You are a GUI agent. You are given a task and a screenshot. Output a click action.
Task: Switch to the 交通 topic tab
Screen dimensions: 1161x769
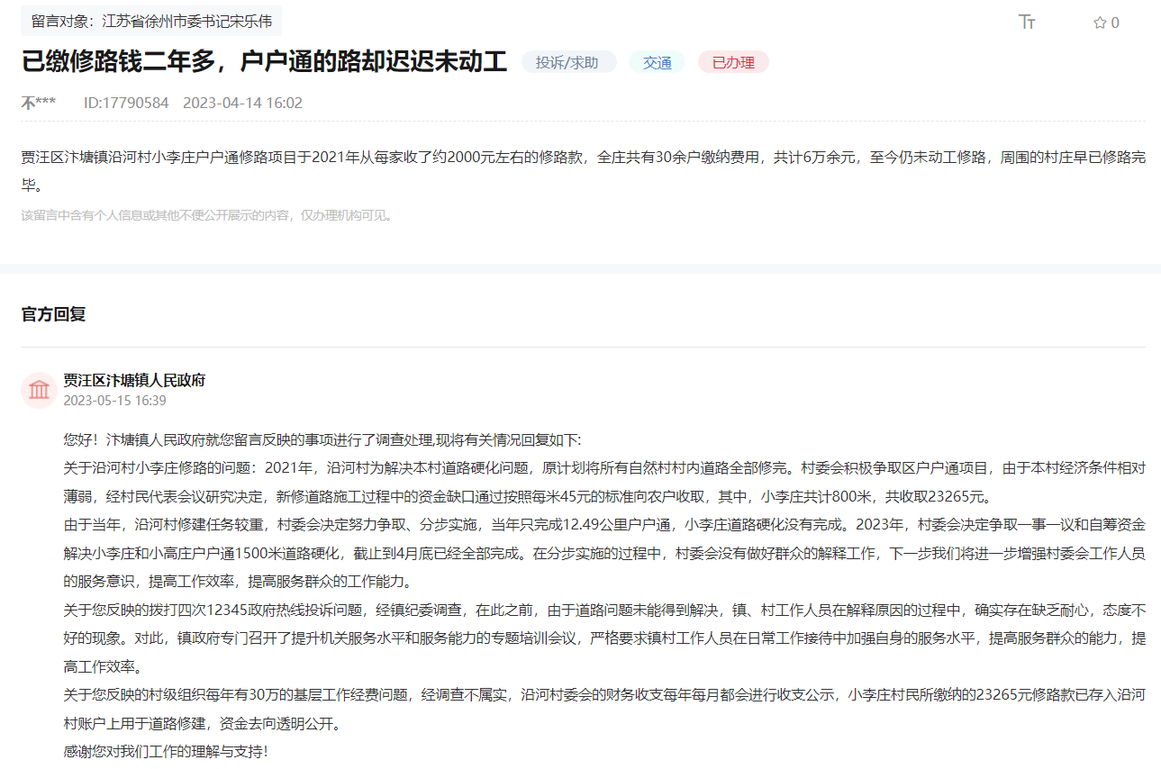coord(657,61)
